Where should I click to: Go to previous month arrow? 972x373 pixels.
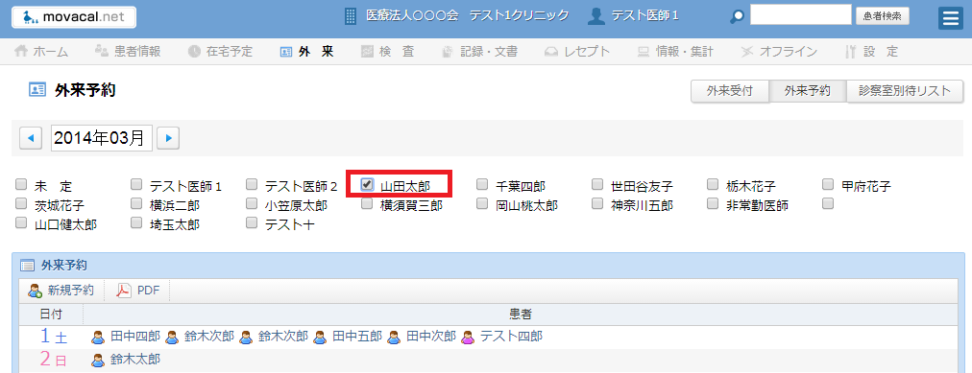[x=31, y=138]
